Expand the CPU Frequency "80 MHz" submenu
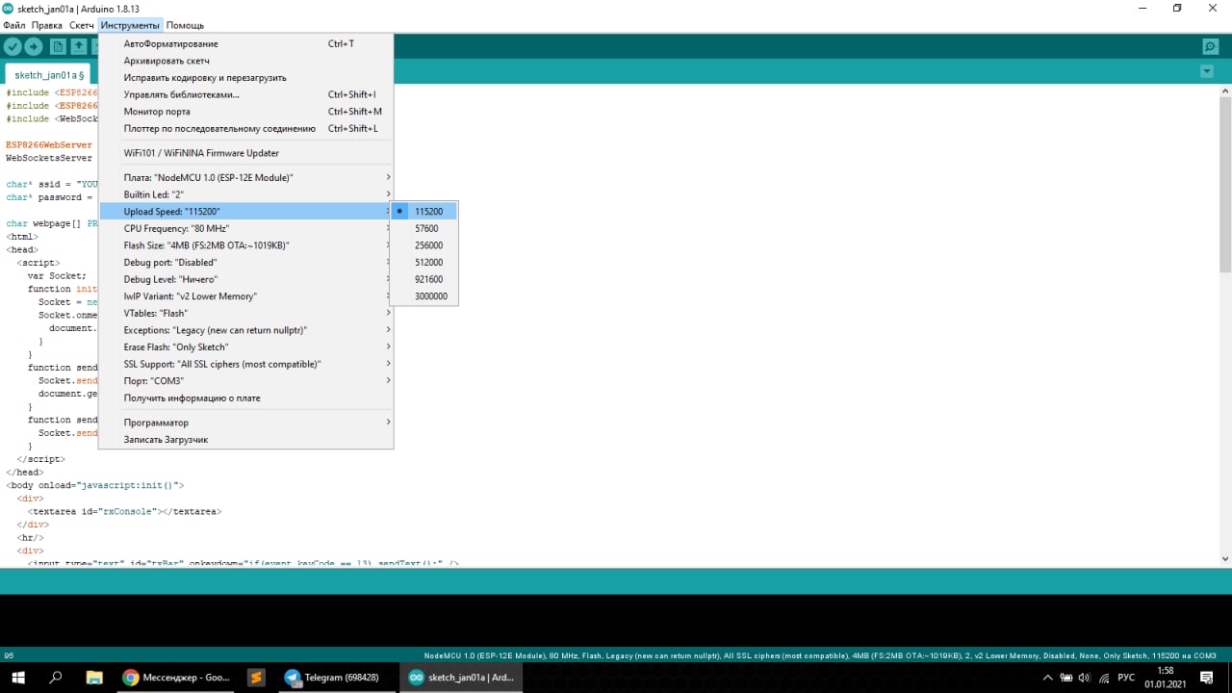1232x693 pixels. point(246,228)
